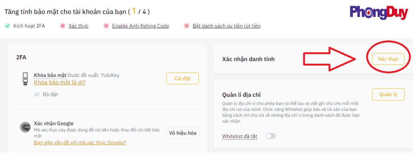This screenshot has height=162, width=413.
Task: Click the Bỏ đặt checkmark icon
Action: coord(37,94)
